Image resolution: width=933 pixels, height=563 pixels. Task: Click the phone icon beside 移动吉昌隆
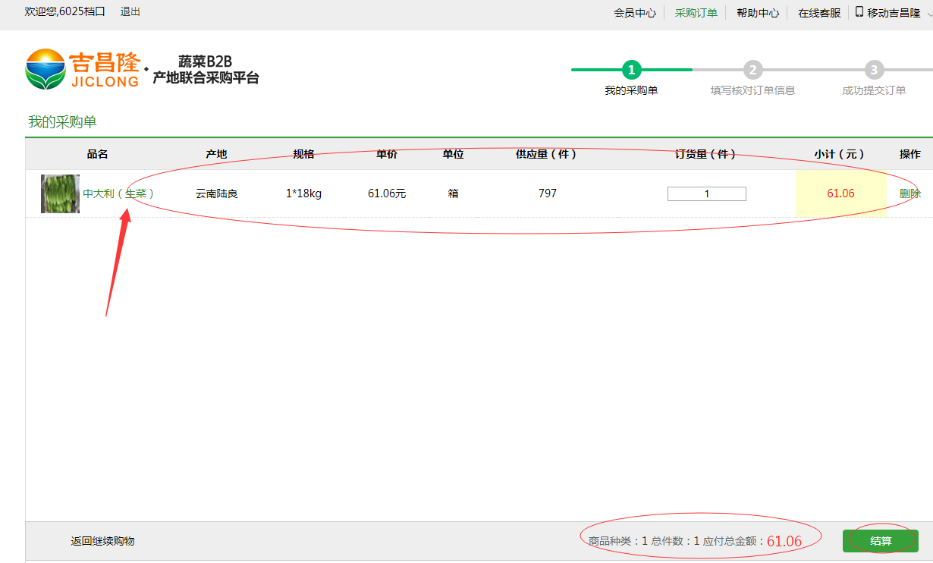(x=859, y=12)
